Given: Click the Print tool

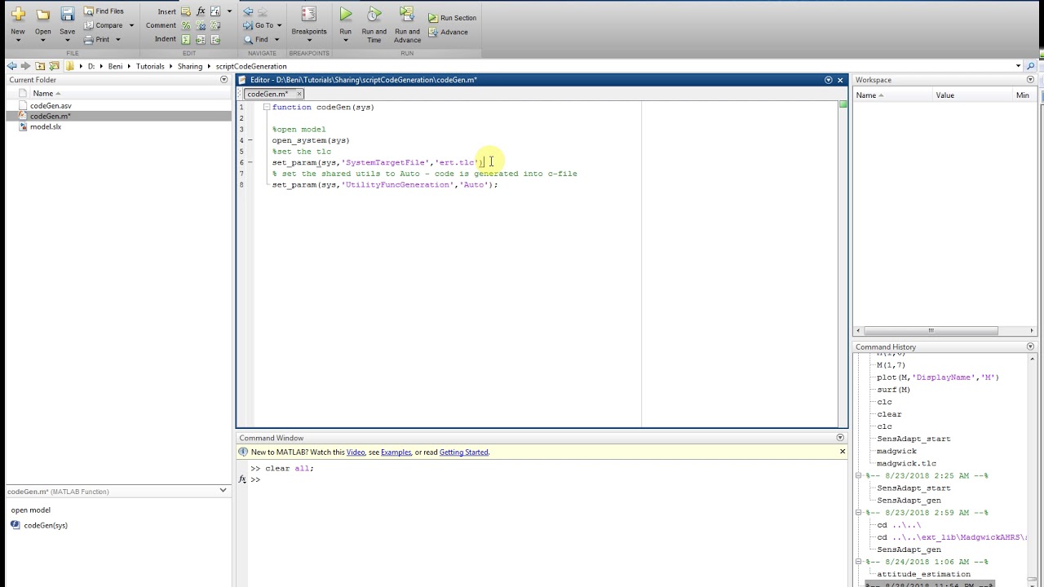Looking at the screenshot, I should pyautogui.click(x=96, y=39).
